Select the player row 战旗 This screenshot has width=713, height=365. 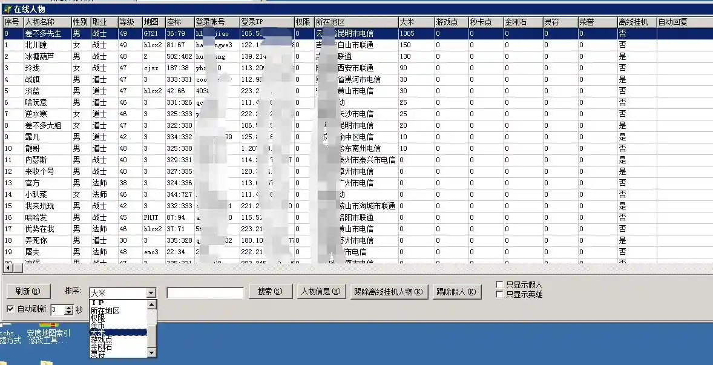click(358, 79)
